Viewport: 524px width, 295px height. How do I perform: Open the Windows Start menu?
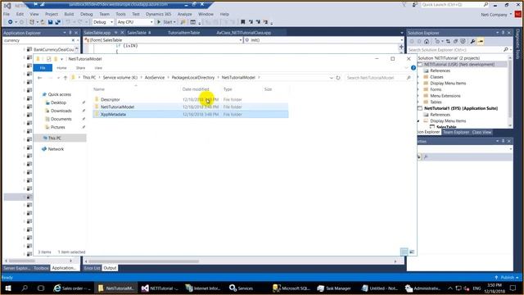pyautogui.click(x=8, y=288)
